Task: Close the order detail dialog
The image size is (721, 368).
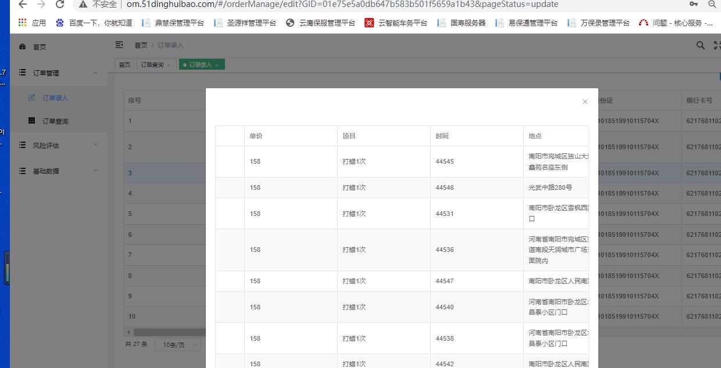Action: [x=585, y=102]
